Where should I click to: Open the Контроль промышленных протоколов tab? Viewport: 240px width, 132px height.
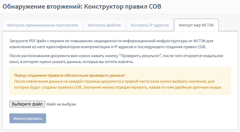(43, 25)
